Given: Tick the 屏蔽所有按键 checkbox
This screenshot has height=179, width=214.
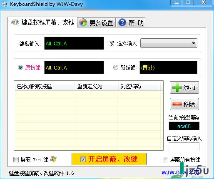Looking at the screenshot, I should (165, 159).
